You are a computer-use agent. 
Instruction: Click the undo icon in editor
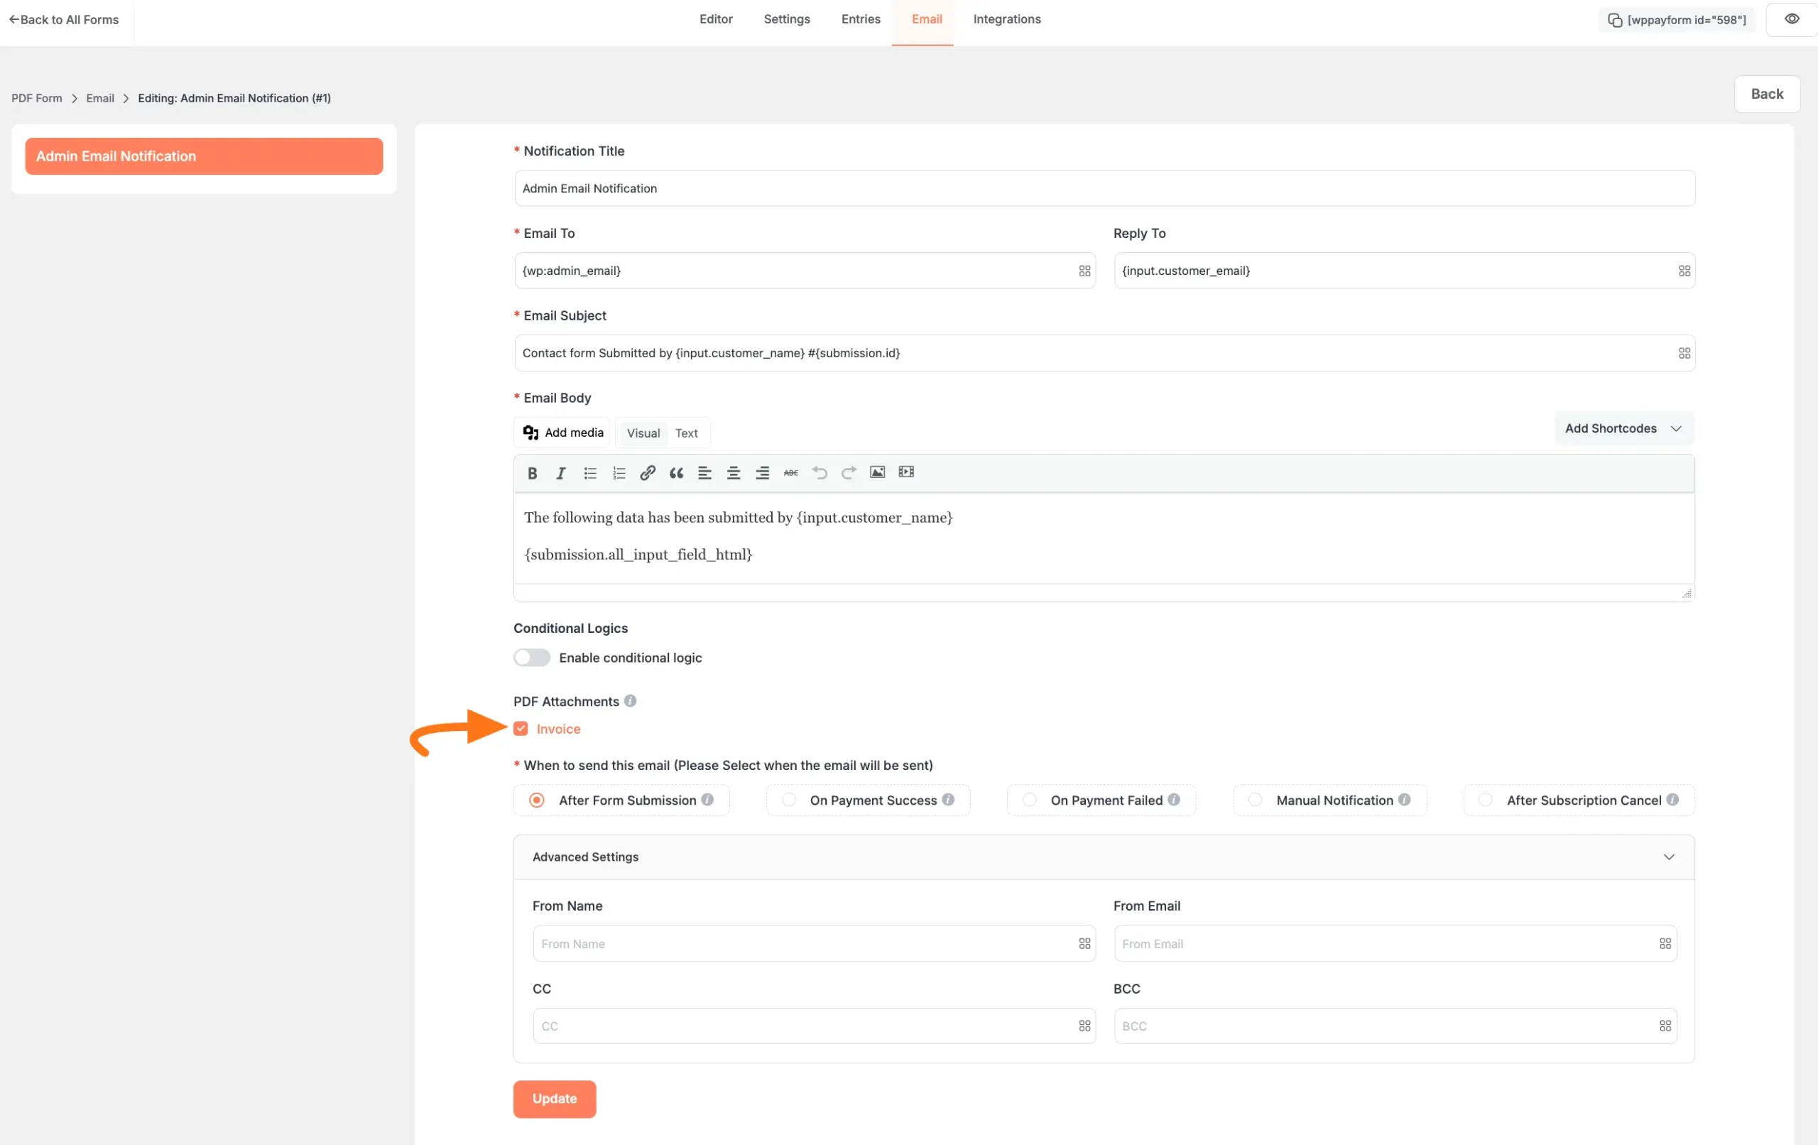coord(819,473)
